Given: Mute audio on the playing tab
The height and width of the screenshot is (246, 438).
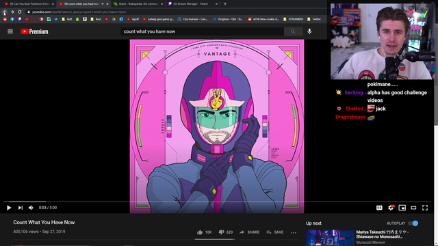Looking at the screenshot, I should tap(103, 4).
